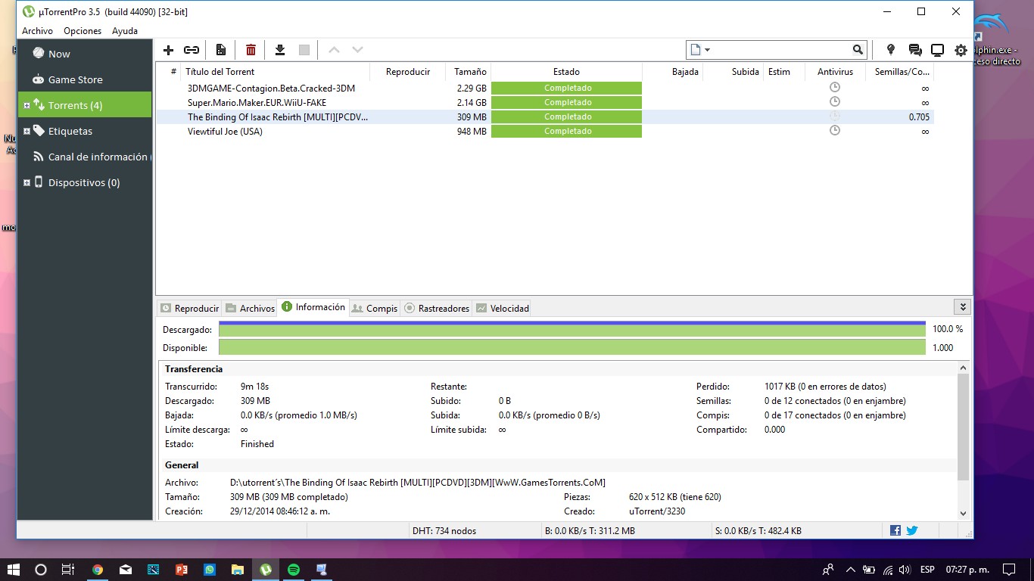Open the Opciones menu
Viewport: 1034px width, 581px height.
coord(83,31)
